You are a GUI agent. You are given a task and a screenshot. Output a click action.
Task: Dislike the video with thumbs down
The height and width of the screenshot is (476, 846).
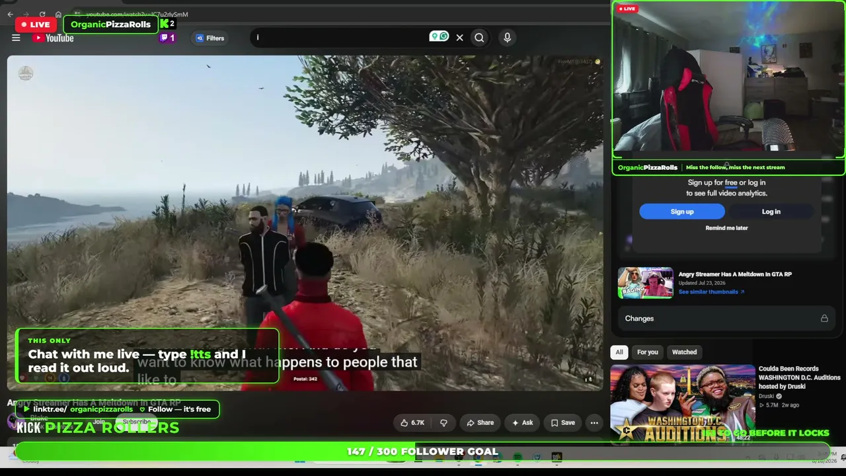tap(443, 422)
